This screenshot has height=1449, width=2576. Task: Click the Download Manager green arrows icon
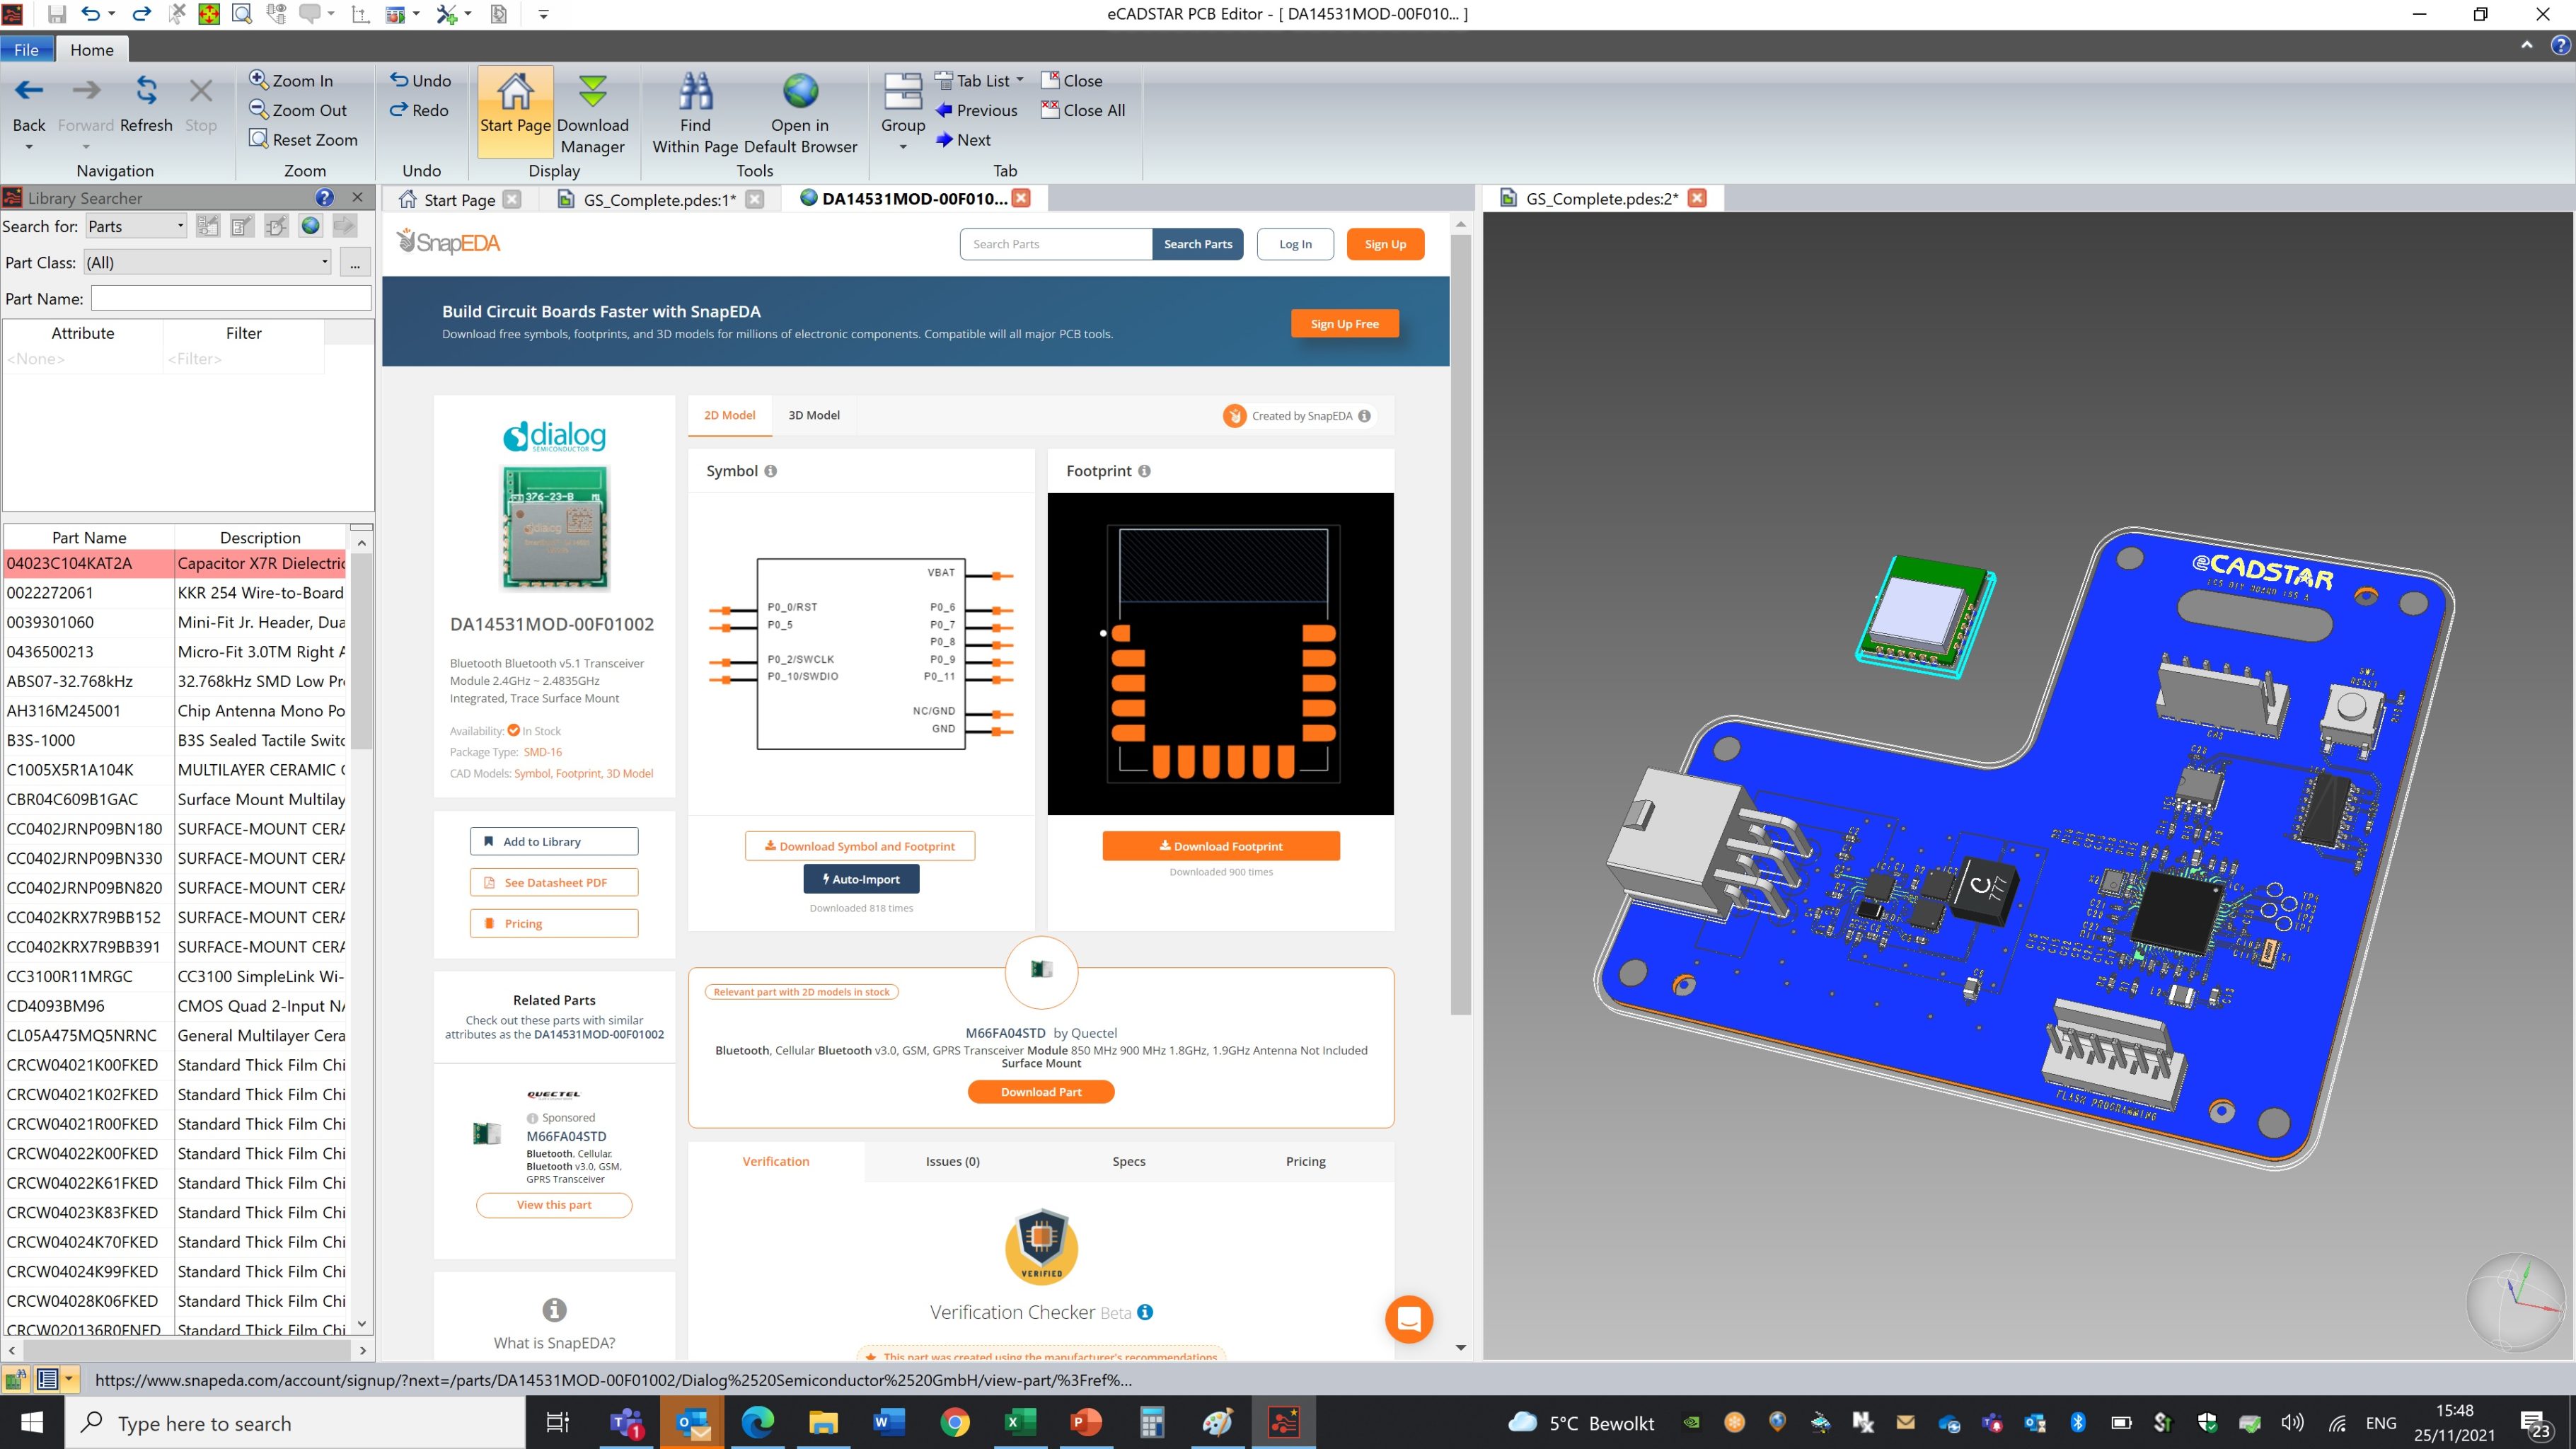592,91
